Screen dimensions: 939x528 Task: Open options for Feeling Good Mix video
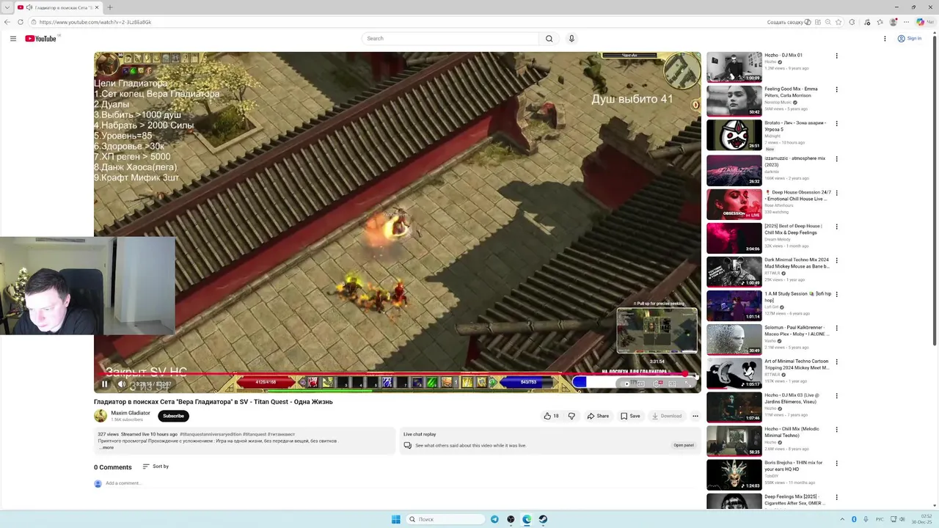(x=836, y=89)
